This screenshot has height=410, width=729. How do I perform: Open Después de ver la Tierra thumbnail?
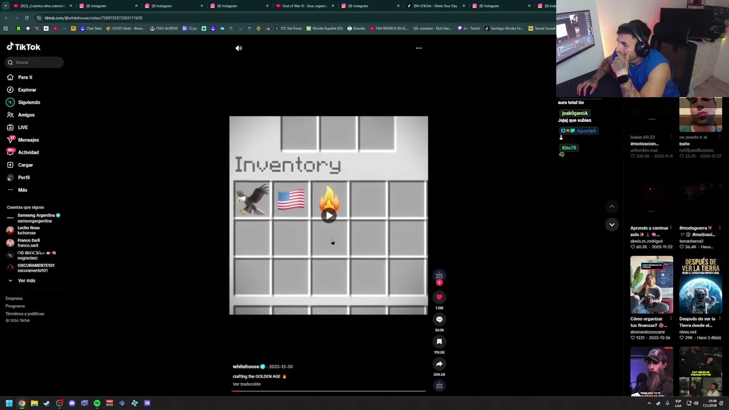701,285
